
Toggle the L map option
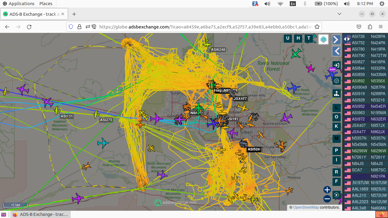click(x=336, y=108)
